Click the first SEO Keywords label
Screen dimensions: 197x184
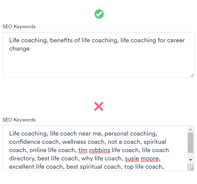pos(19,27)
